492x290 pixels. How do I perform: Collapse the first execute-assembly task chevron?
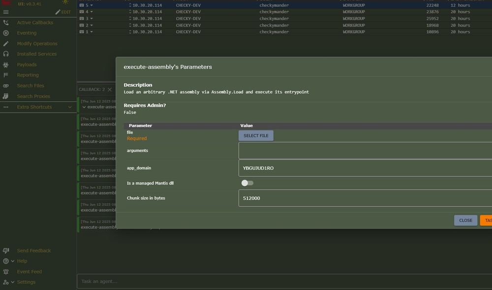84,107
